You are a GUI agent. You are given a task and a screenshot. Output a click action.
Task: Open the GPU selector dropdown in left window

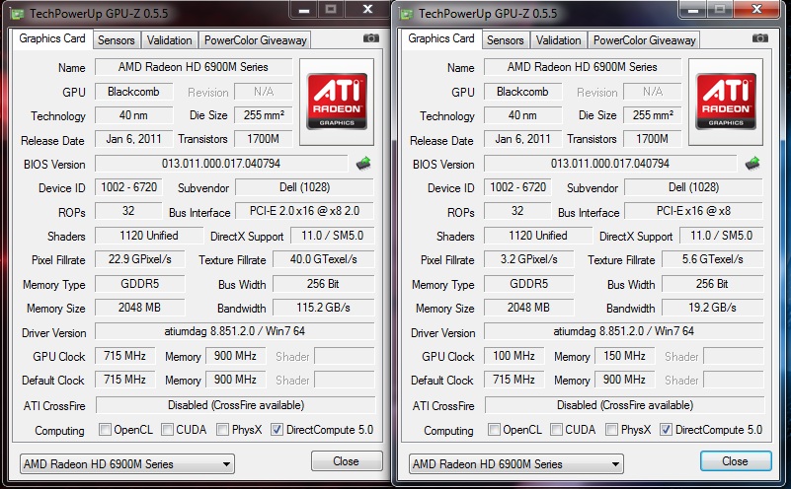click(x=127, y=463)
